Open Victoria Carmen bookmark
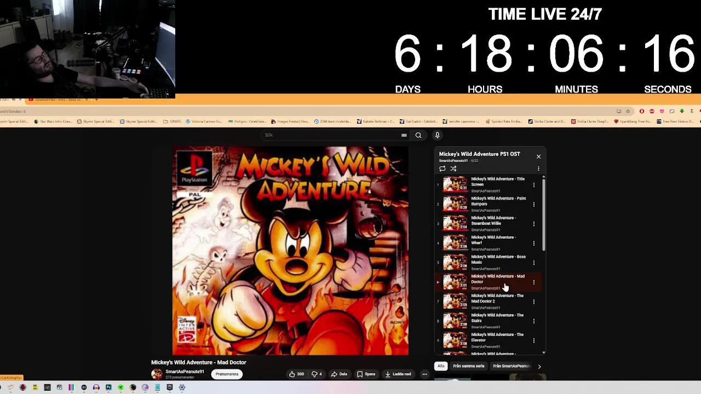 tap(203, 121)
